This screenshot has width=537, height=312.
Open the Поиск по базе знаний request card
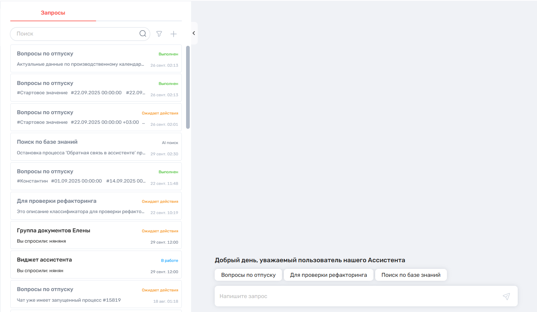(x=96, y=147)
